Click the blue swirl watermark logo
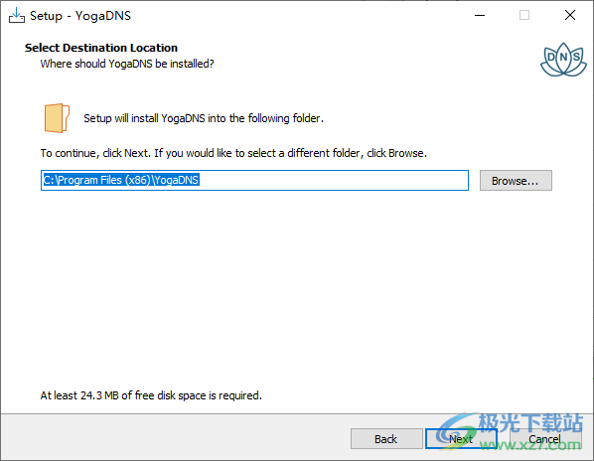The width and height of the screenshot is (594, 461). click(x=455, y=430)
